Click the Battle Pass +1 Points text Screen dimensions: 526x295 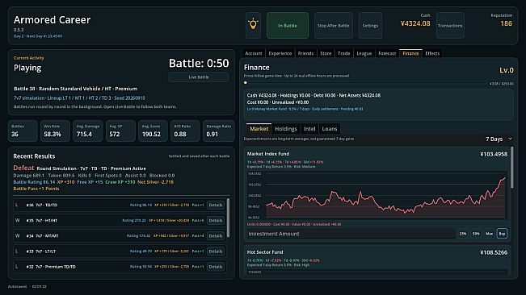[36, 189]
